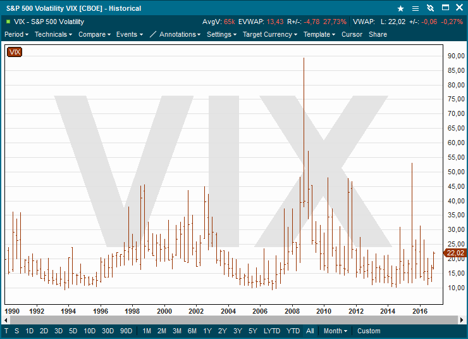Select the All time range
The image size is (468, 339).
(x=310, y=331)
